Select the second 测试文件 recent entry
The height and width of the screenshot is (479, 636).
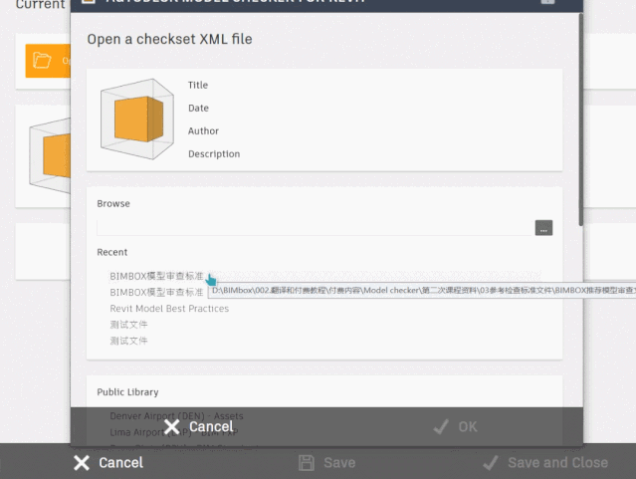tap(128, 341)
